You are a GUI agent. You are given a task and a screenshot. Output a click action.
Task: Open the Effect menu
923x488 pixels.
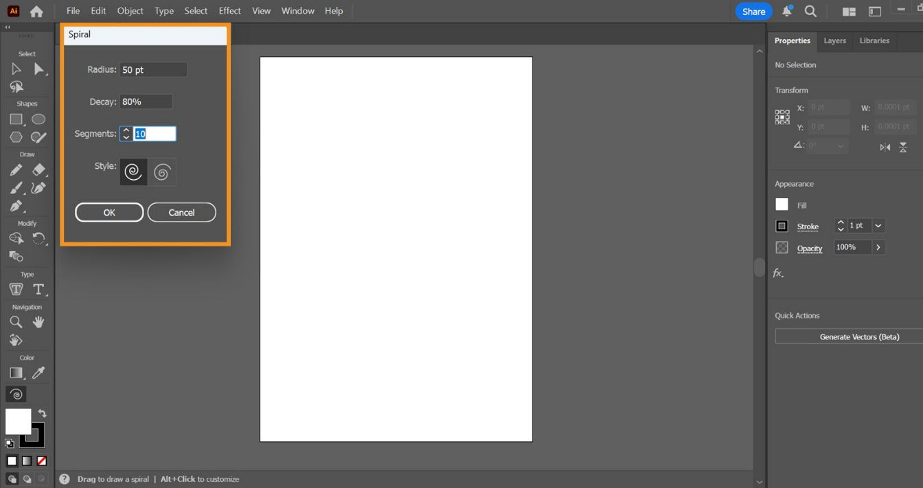click(229, 10)
